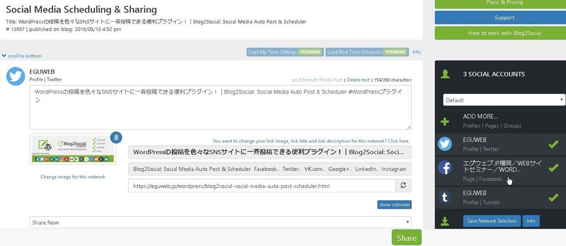Image resolution: width=566 pixels, height=246 pixels.
Task: Toggle checkmark for EGUWEB Tumblr account
Action: click(553, 197)
